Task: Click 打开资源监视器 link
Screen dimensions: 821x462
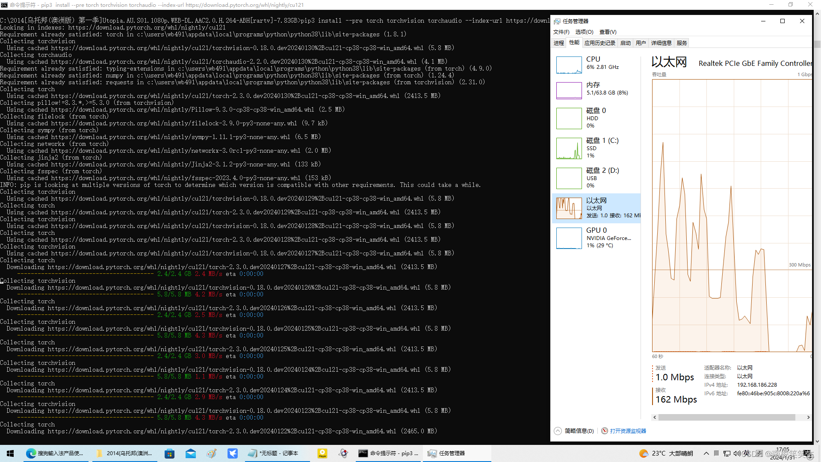Action: point(628,431)
